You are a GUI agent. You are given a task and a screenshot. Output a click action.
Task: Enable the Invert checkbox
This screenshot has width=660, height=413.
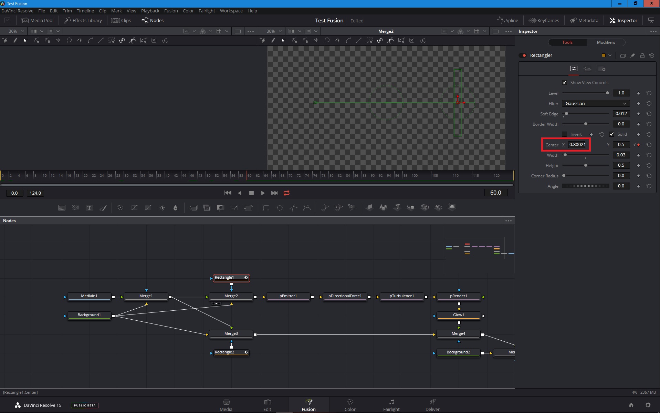[564, 134]
